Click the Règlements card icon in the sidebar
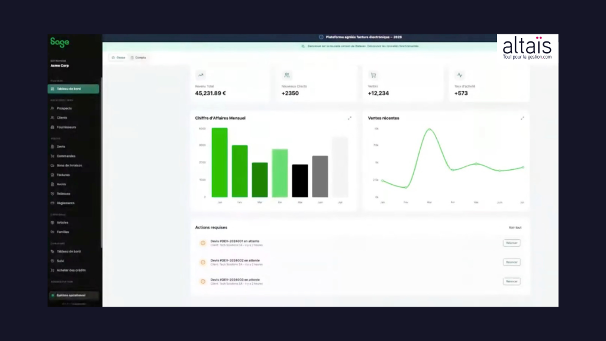The width and height of the screenshot is (606, 341). tap(53, 203)
